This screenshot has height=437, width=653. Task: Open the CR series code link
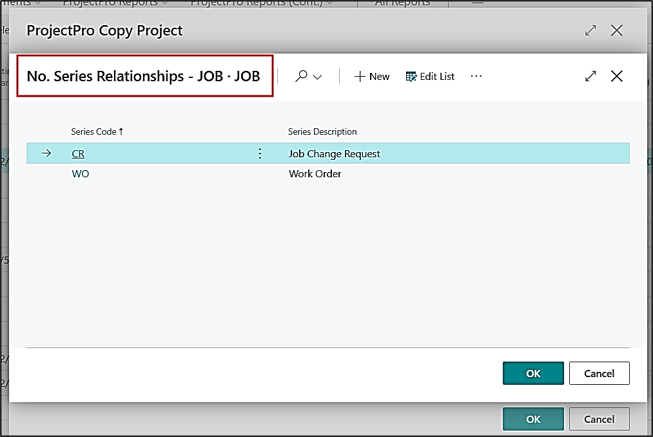78,154
